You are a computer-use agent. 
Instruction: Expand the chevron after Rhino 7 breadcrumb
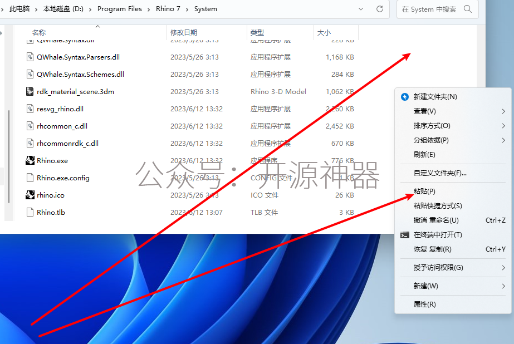coord(187,9)
